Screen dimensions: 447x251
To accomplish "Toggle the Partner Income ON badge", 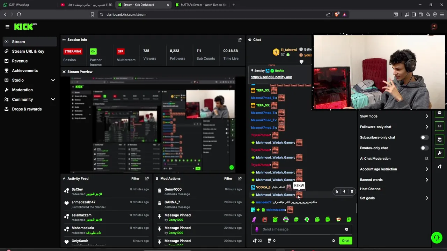I will [93, 51].
